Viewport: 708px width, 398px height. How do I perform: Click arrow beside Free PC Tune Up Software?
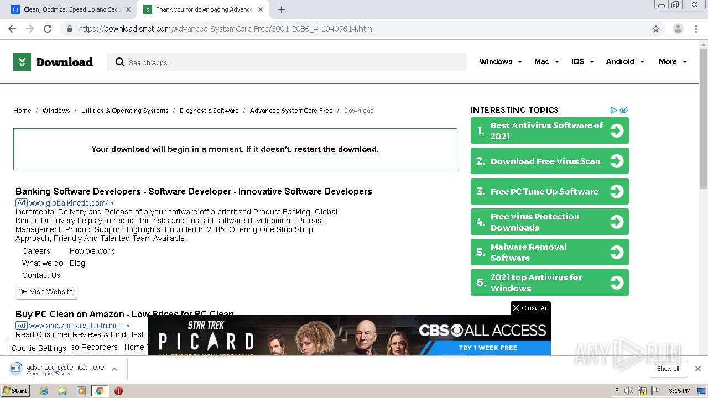[617, 191]
